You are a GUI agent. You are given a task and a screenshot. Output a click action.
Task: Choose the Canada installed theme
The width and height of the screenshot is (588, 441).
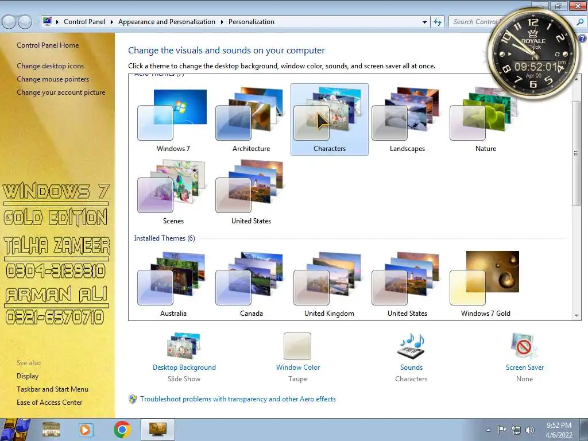tap(251, 284)
